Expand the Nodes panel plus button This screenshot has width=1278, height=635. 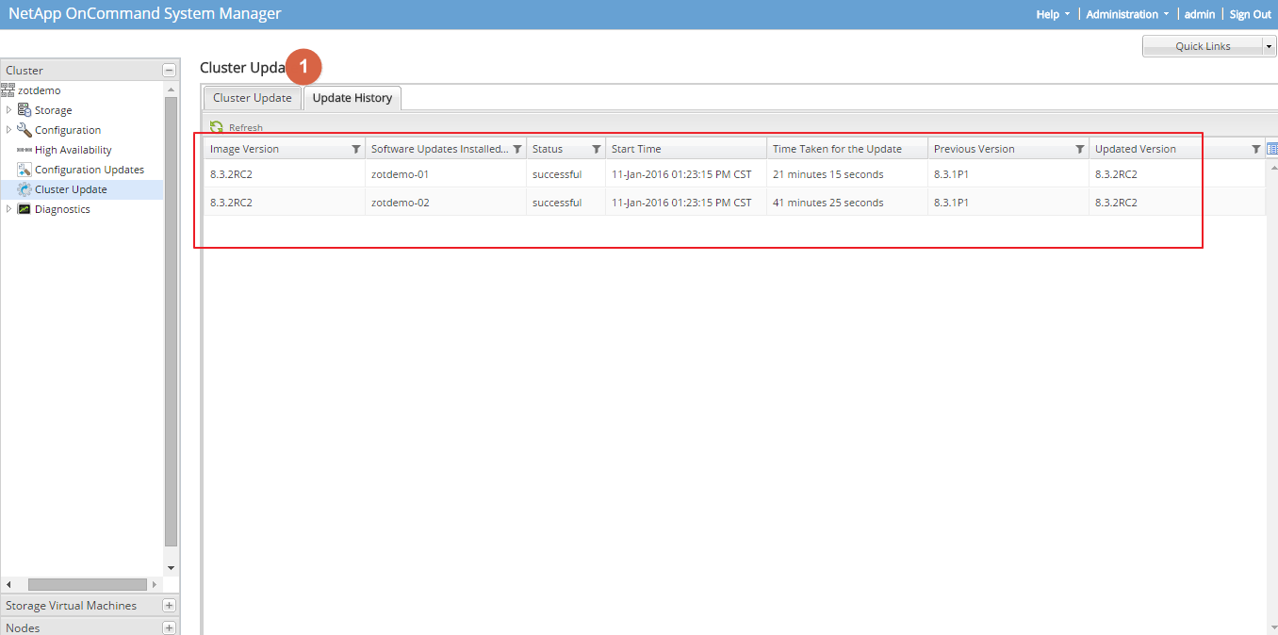pyautogui.click(x=169, y=627)
